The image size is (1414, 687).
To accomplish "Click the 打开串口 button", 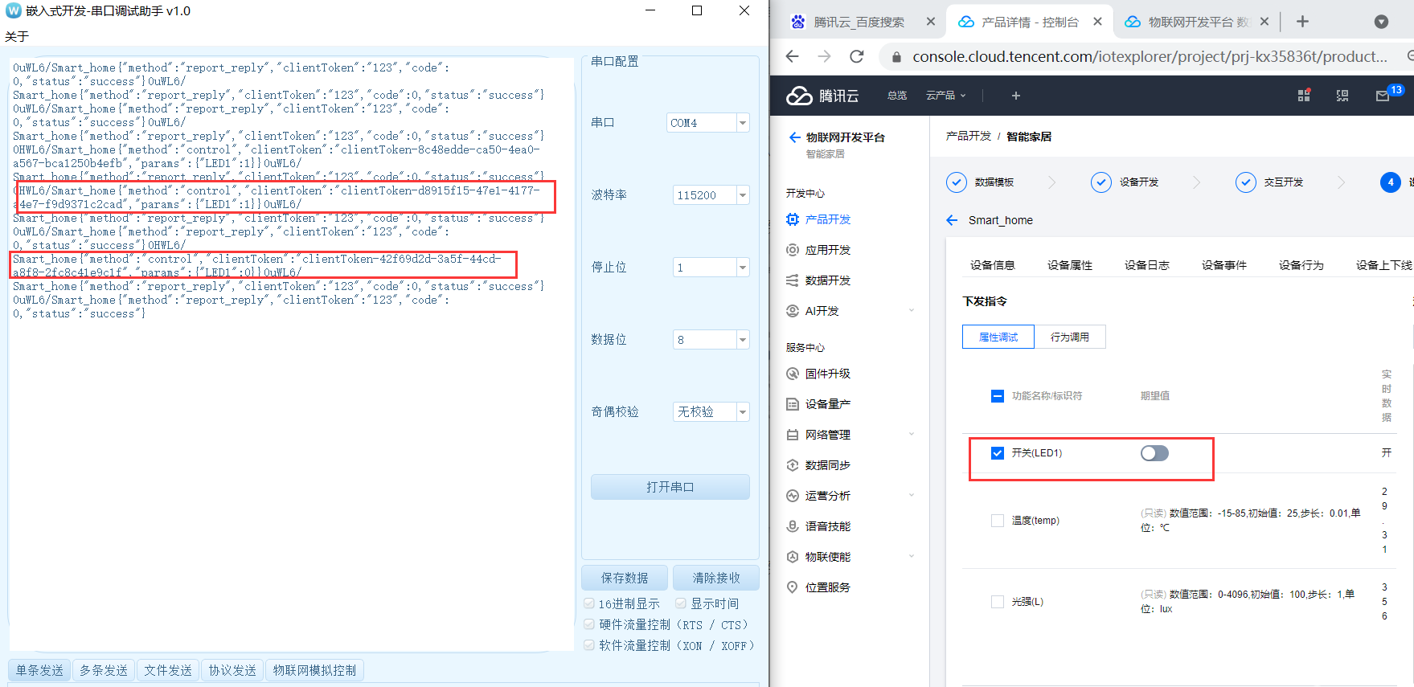I will (x=670, y=487).
